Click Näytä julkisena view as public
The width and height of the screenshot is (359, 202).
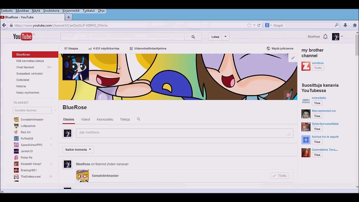(280, 49)
